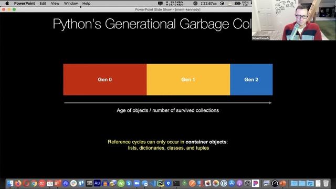Screen dimensions: 336x189
Task: Open the Photos app in Dock
Action: pos(216,183)
